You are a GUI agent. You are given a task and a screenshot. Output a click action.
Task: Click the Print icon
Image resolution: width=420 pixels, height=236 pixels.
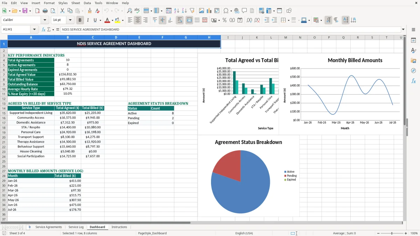[x=45, y=11]
